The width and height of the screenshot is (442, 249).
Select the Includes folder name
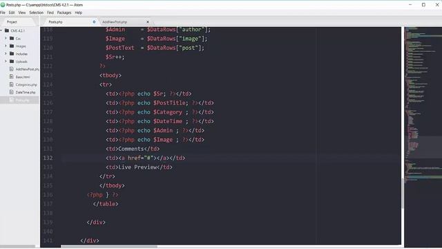click(21, 54)
